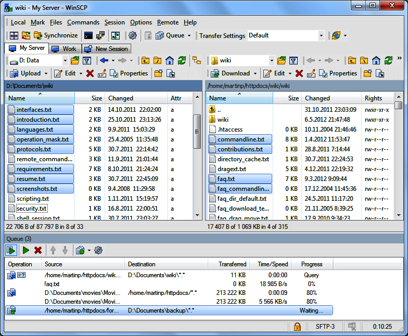This screenshot has width=408, height=336.
Task: Sort remote panel by Rights column
Action: click(377, 98)
